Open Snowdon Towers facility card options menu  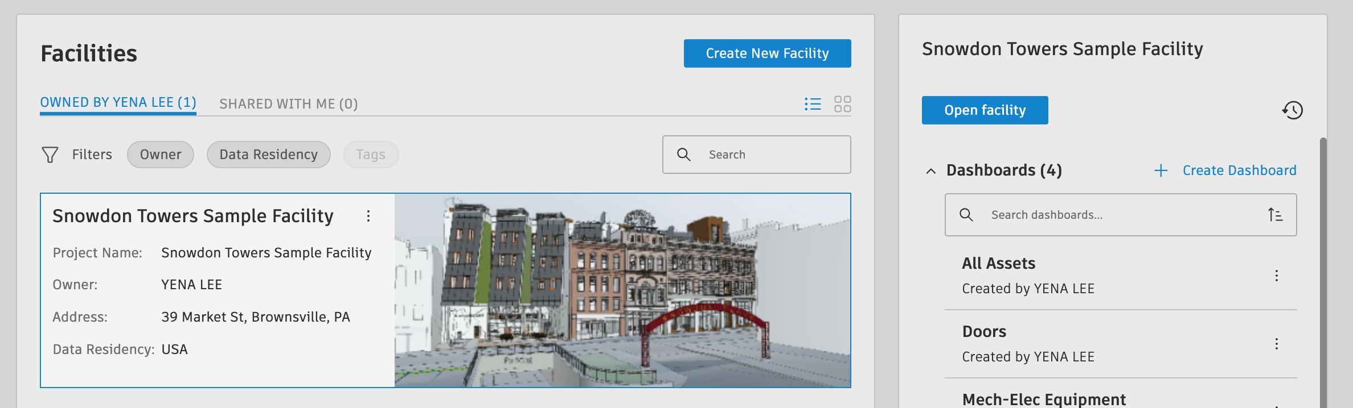point(368,216)
